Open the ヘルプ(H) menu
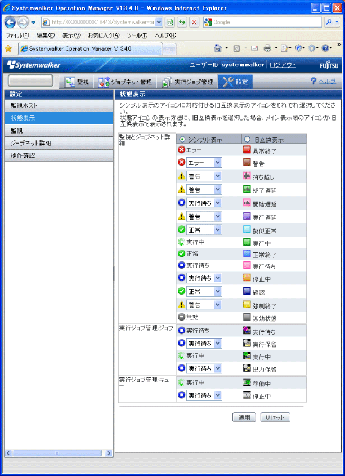This screenshot has width=345, height=476. pos(165,35)
